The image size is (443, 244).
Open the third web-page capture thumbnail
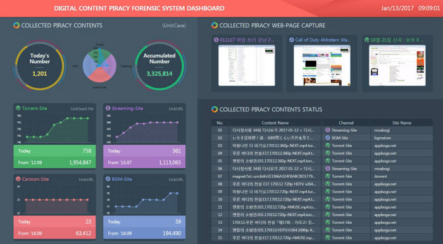pyautogui.click(x=397, y=66)
